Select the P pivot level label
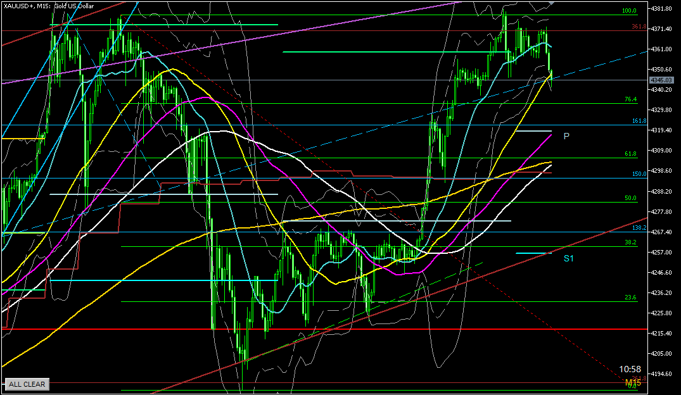The image size is (681, 395). [x=566, y=136]
